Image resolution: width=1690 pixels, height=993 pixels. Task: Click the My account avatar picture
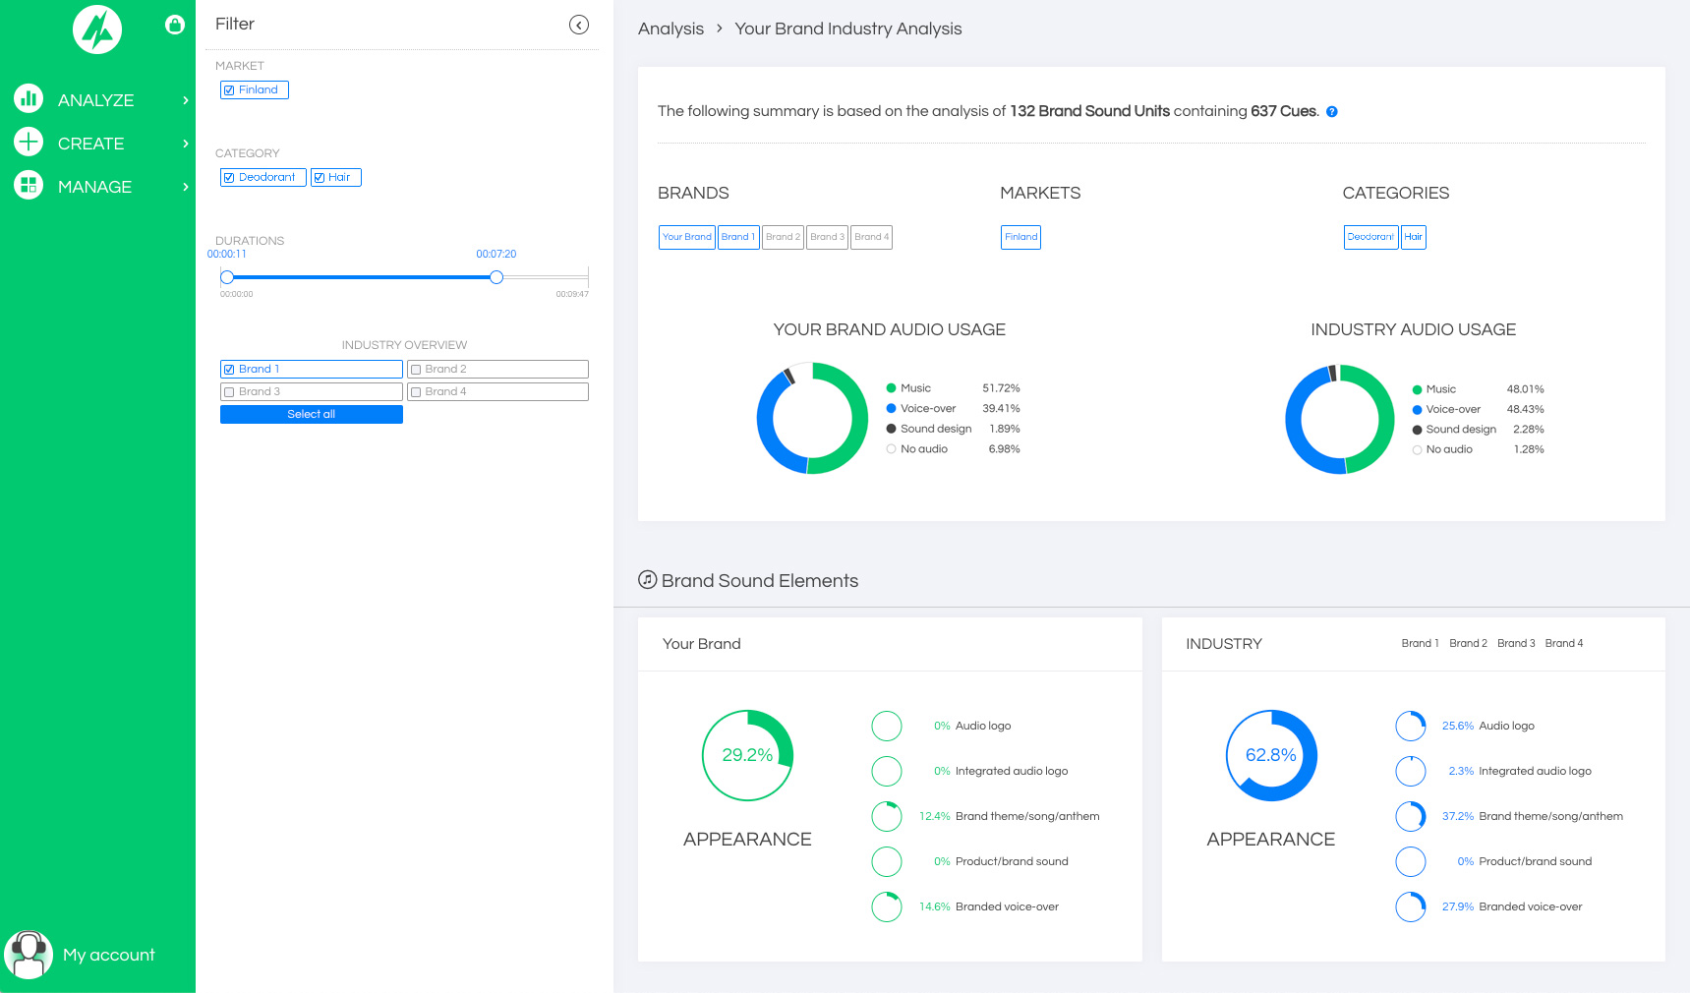tap(29, 955)
